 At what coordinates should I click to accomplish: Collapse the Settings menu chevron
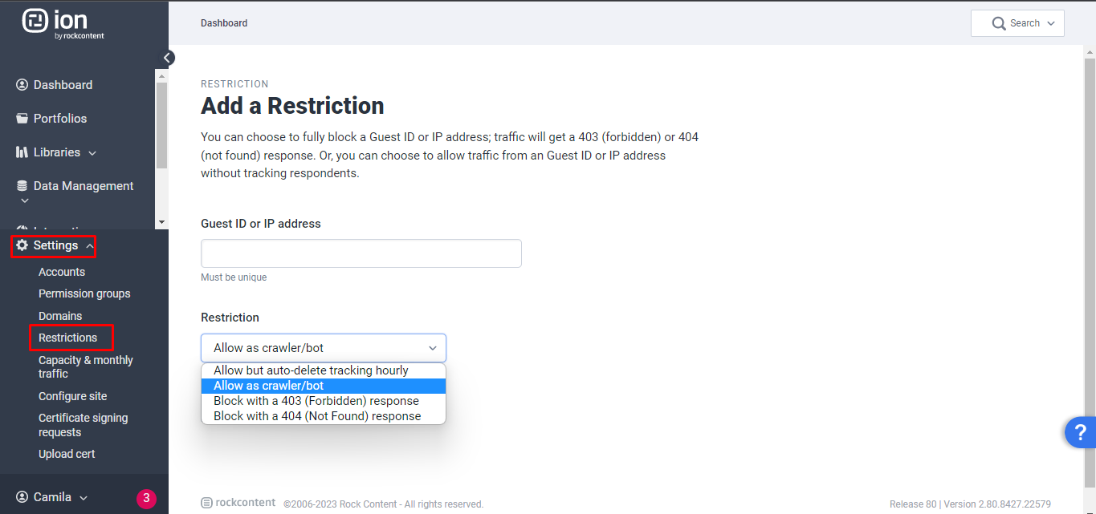89,246
